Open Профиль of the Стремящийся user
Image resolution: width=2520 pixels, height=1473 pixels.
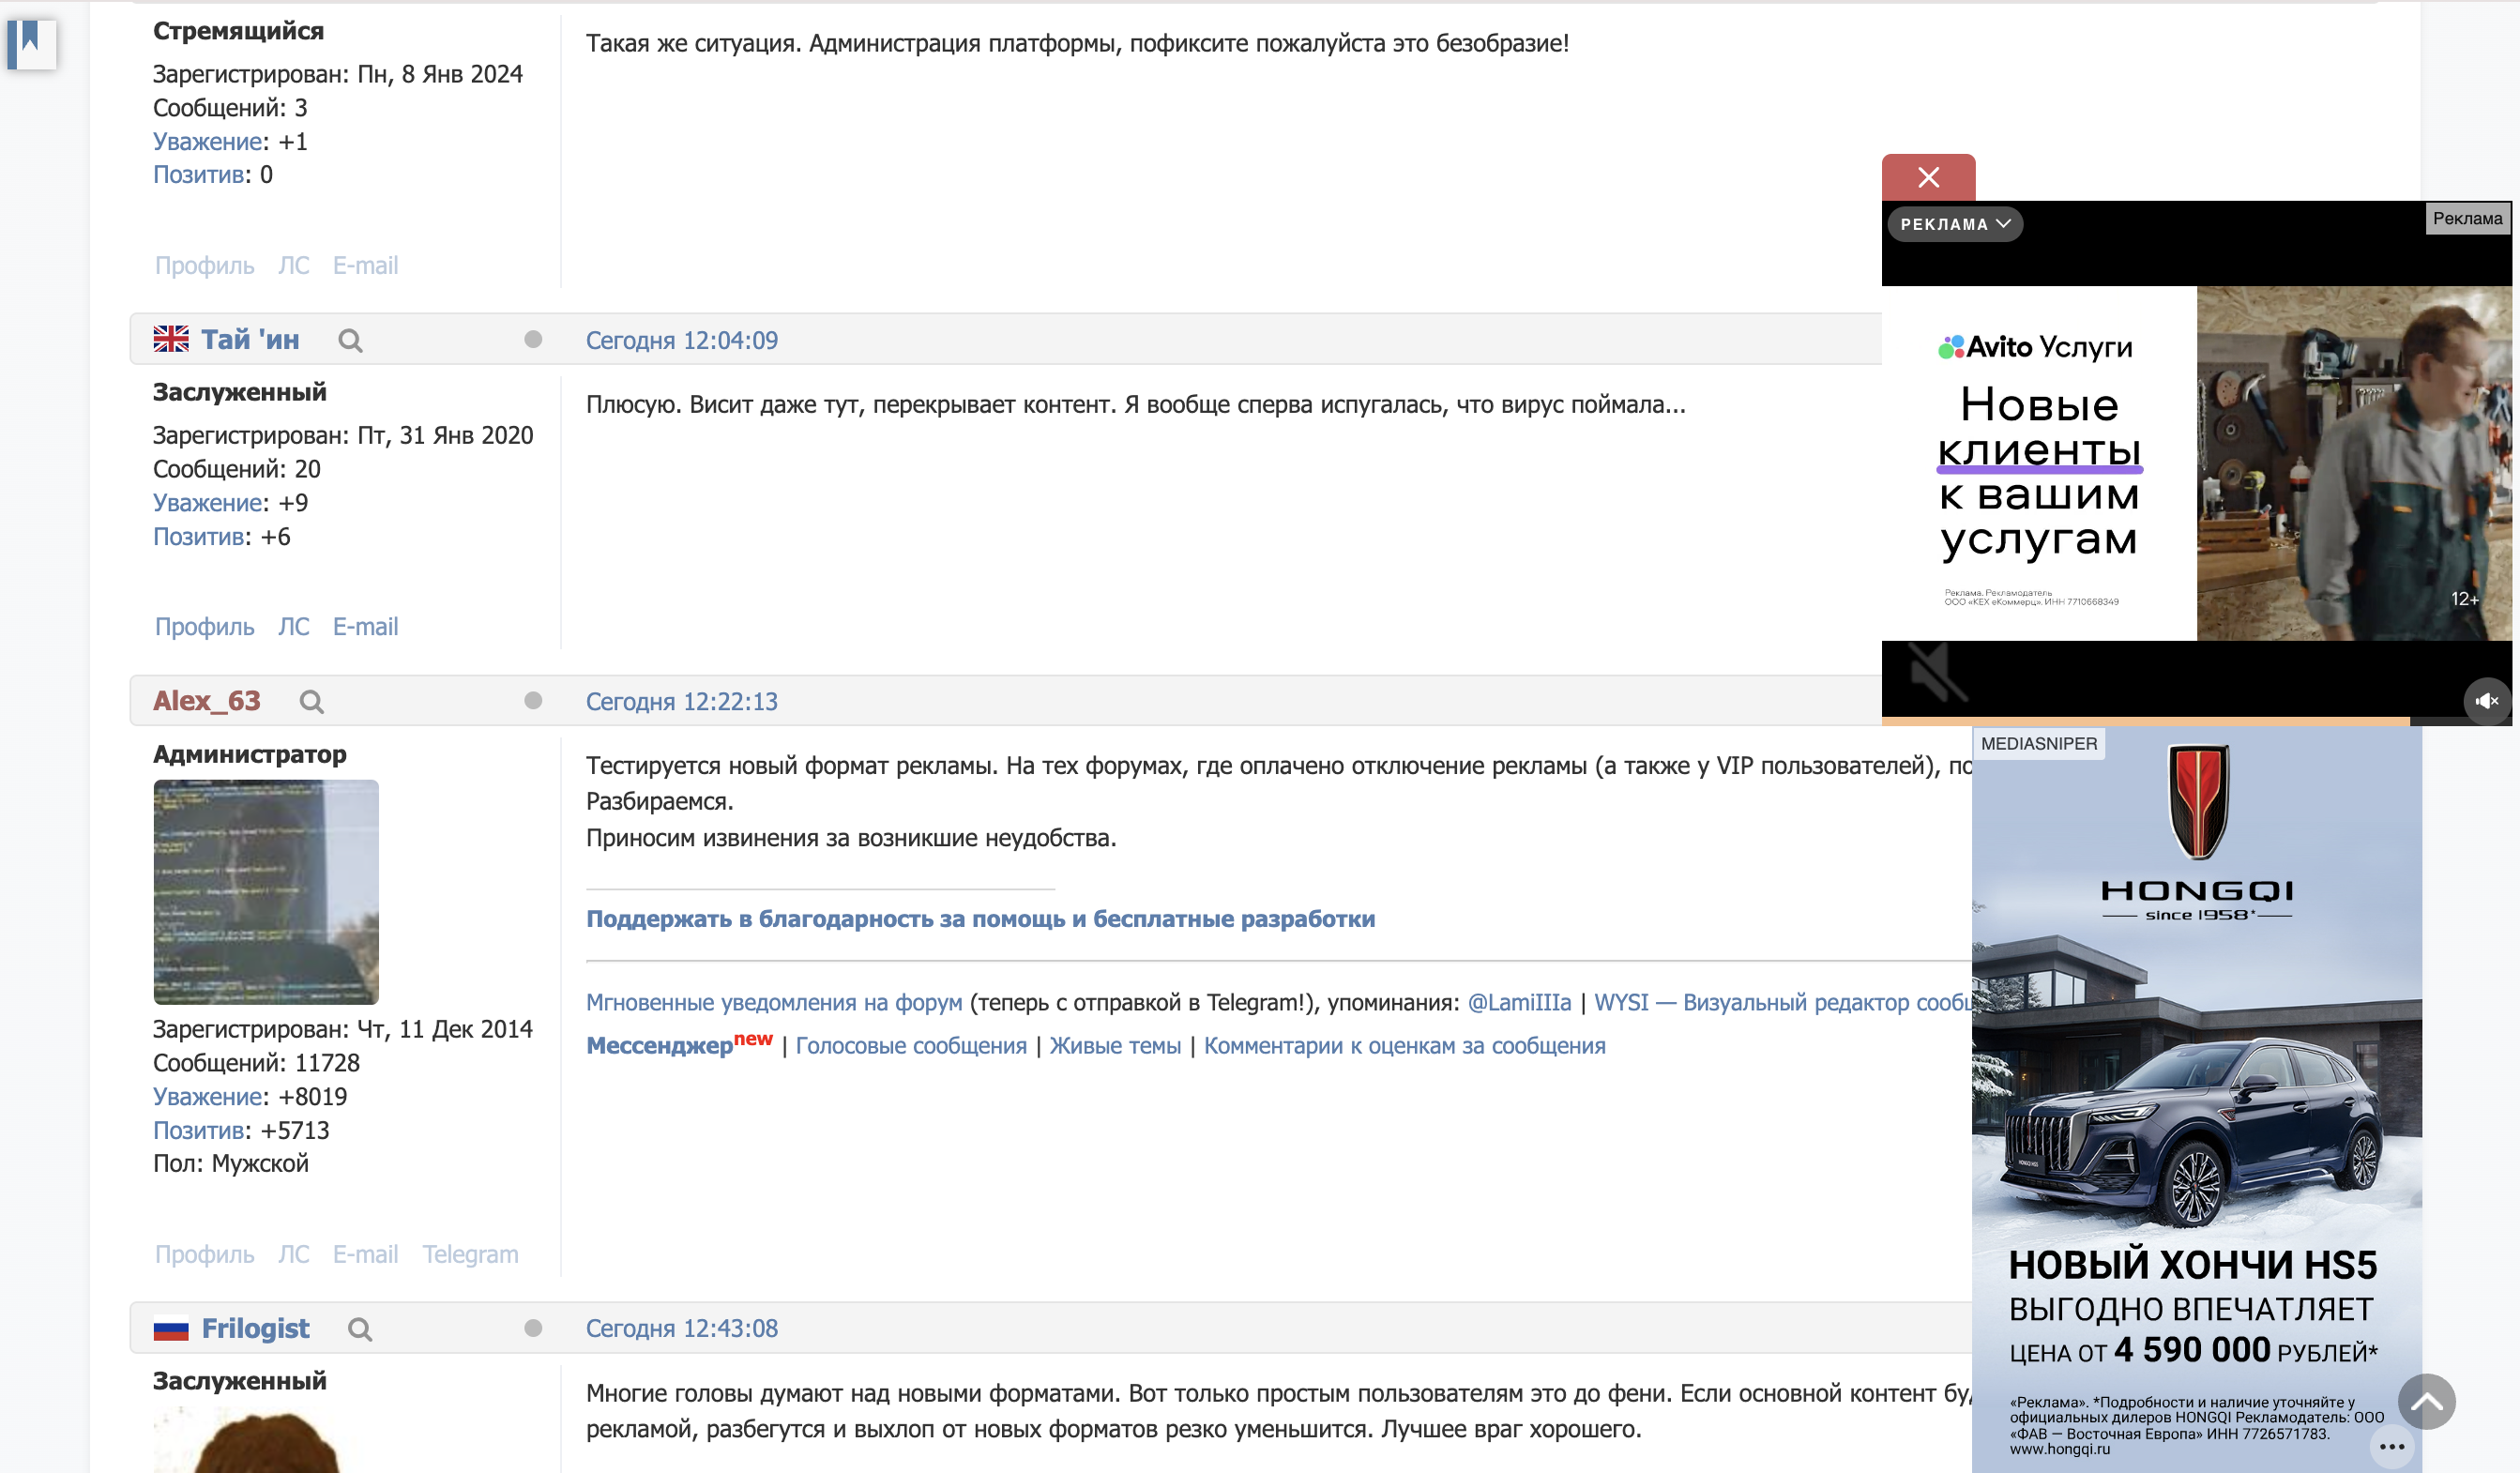(x=204, y=265)
